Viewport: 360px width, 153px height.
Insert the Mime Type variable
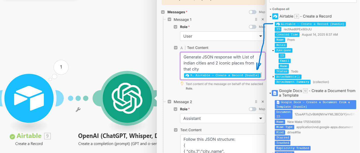(x=284, y=127)
